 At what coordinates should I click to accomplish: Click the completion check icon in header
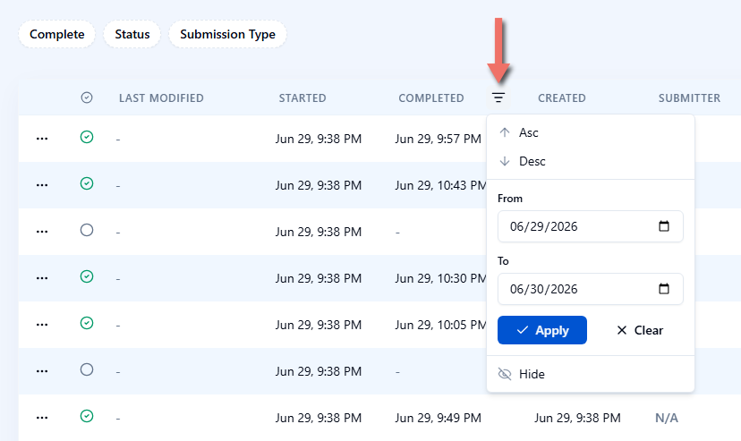coord(87,98)
